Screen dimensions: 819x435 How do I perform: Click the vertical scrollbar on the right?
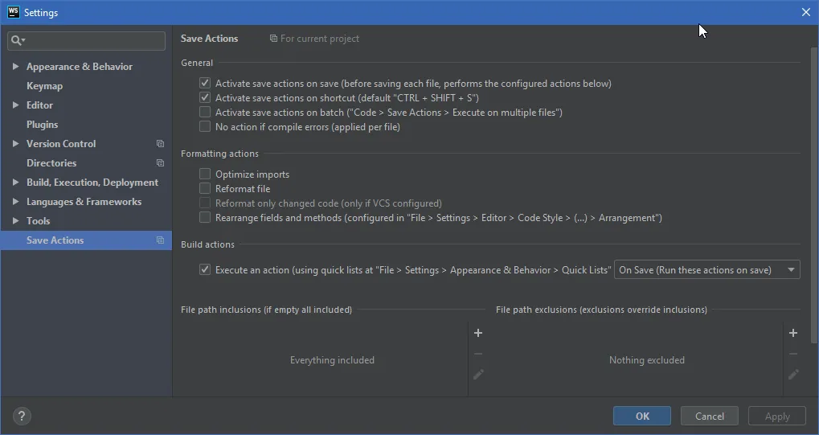[814, 196]
